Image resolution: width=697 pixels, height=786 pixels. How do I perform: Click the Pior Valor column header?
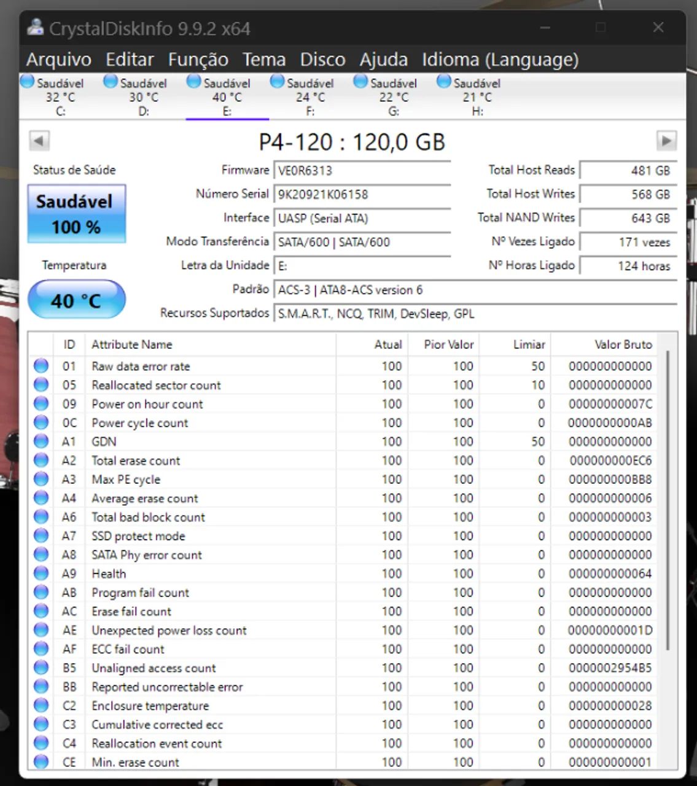click(443, 344)
